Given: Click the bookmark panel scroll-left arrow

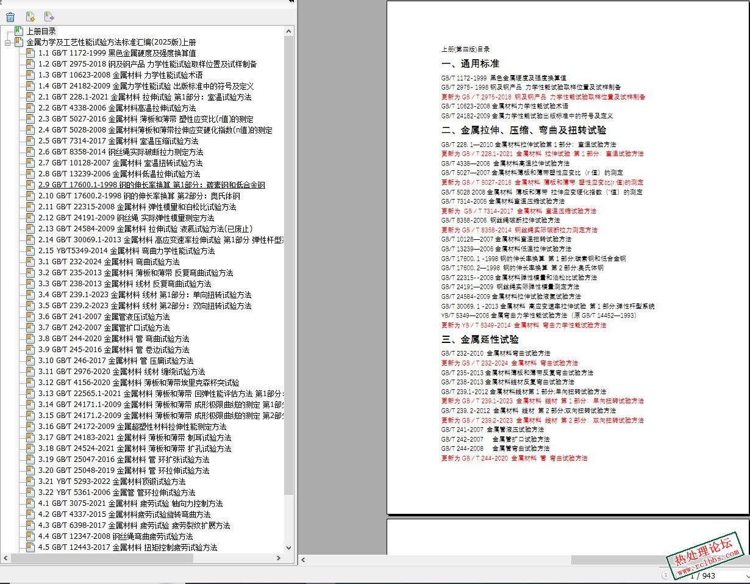Looking at the screenshot, I should (x=7, y=558).
